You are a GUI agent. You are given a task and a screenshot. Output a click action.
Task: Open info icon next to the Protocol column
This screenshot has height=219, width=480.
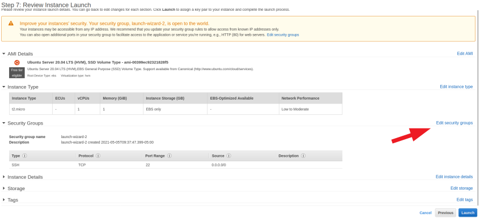(x=98, y=156)
